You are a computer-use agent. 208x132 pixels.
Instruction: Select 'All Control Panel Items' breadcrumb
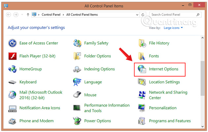click(x=82, y=15)
